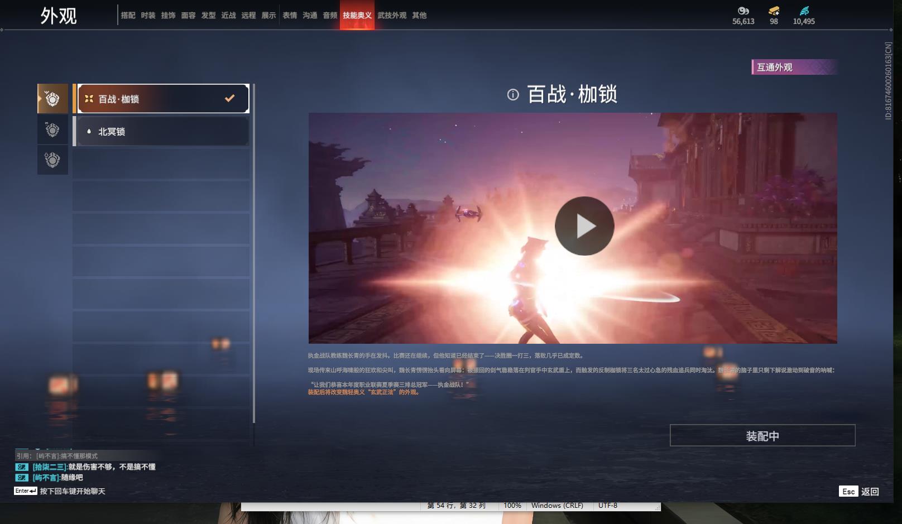902x524 pixels.
Task: Click Windows (CRLF) in background editor status bar
Action: pyautogui.click(x=557, y=506)
